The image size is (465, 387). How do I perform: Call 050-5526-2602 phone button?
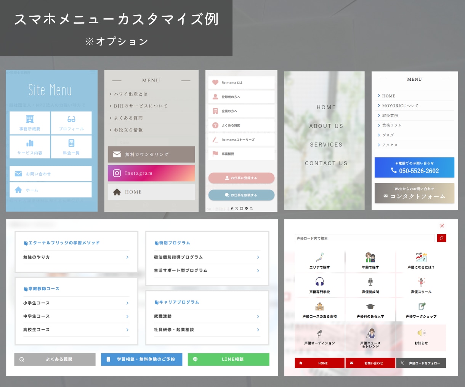[x=414, y=168]
